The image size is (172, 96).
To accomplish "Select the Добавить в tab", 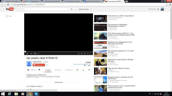I will (69, 70).
